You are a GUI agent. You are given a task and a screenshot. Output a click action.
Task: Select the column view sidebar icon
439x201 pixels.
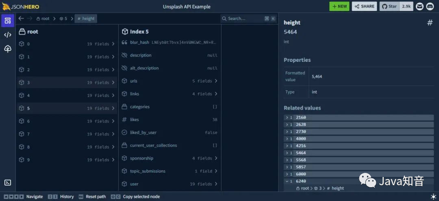tap(8, 20)
